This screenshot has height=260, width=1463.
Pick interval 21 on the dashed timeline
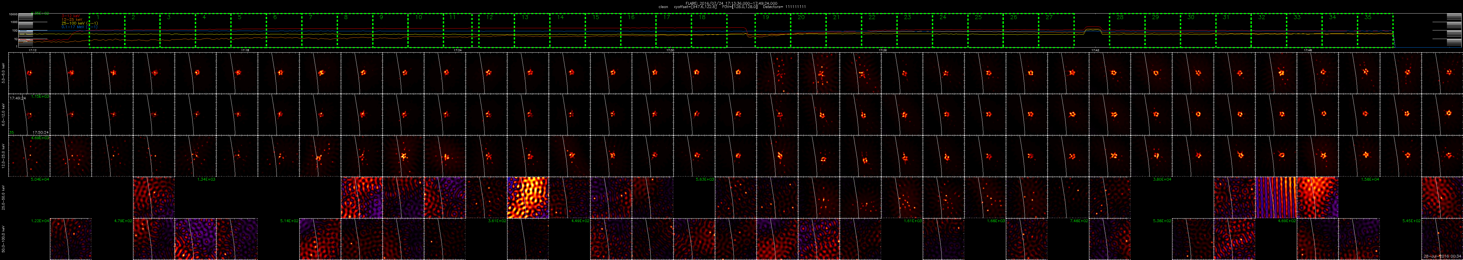click(843, 31)
